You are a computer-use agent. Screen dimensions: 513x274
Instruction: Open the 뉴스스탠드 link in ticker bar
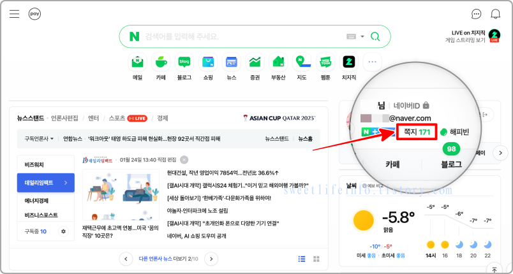pyautogui.click(x=277, y=139)
